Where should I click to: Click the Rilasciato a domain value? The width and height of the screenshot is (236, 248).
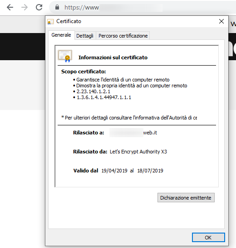tap(133, 133)
